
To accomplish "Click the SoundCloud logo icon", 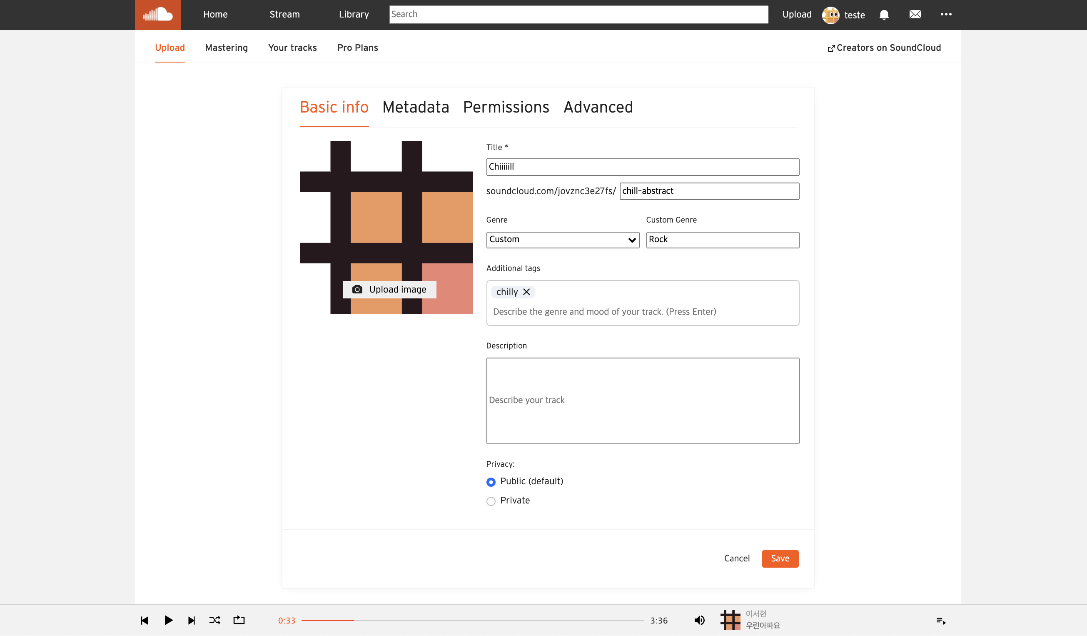I will tap(157, 15).
